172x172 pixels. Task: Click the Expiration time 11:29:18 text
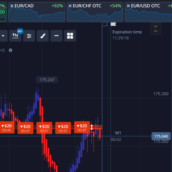127,35
